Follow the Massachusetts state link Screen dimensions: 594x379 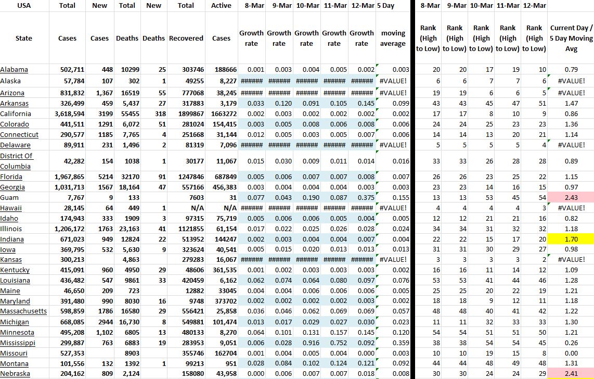coord(23,311)
